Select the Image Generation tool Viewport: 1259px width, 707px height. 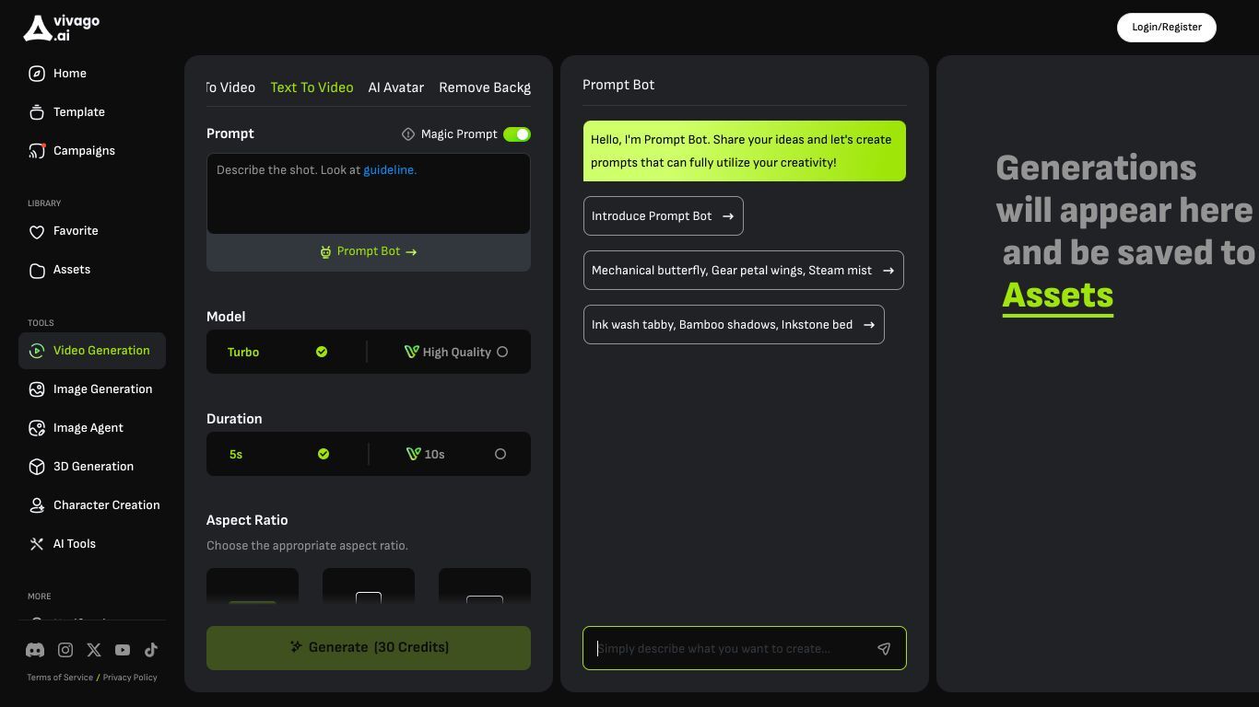pyautogui.click(x=92, y=389)
